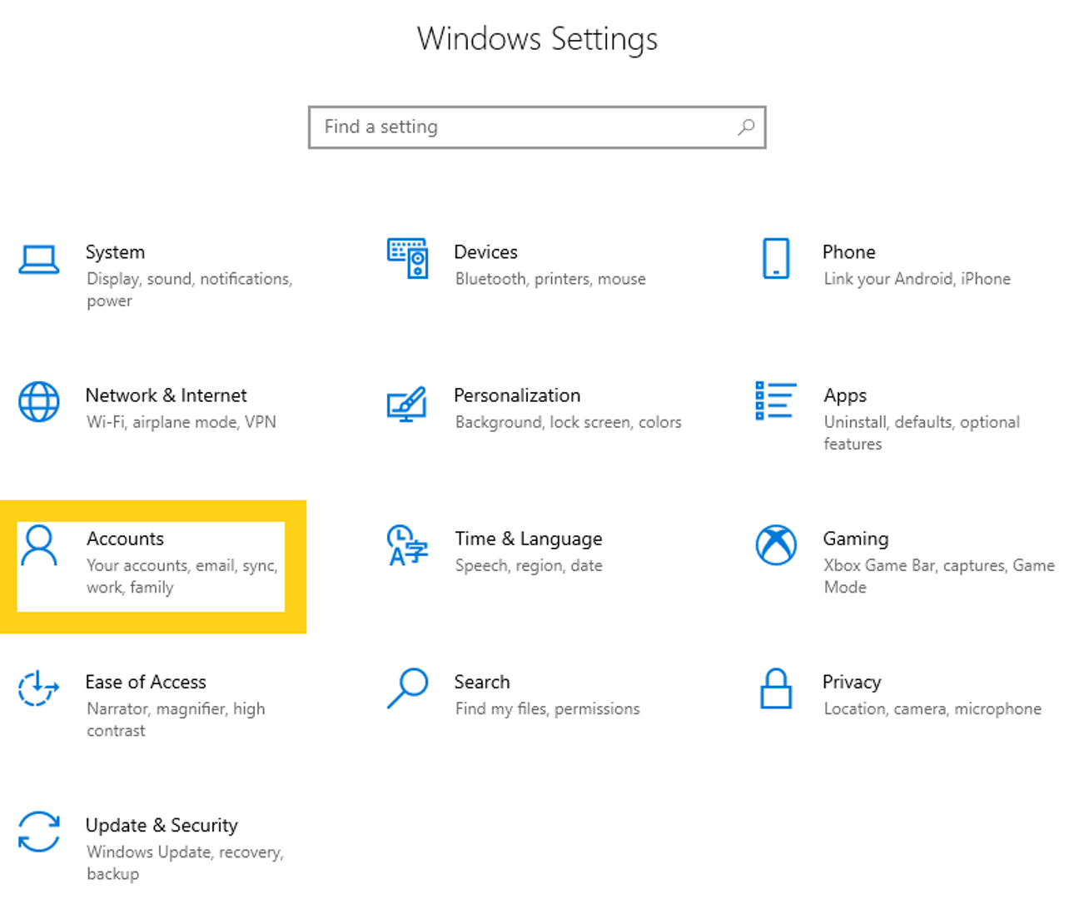
Task: Click "Uninstall, defaults, optional features" description
Action: click(x=922, y=433)
